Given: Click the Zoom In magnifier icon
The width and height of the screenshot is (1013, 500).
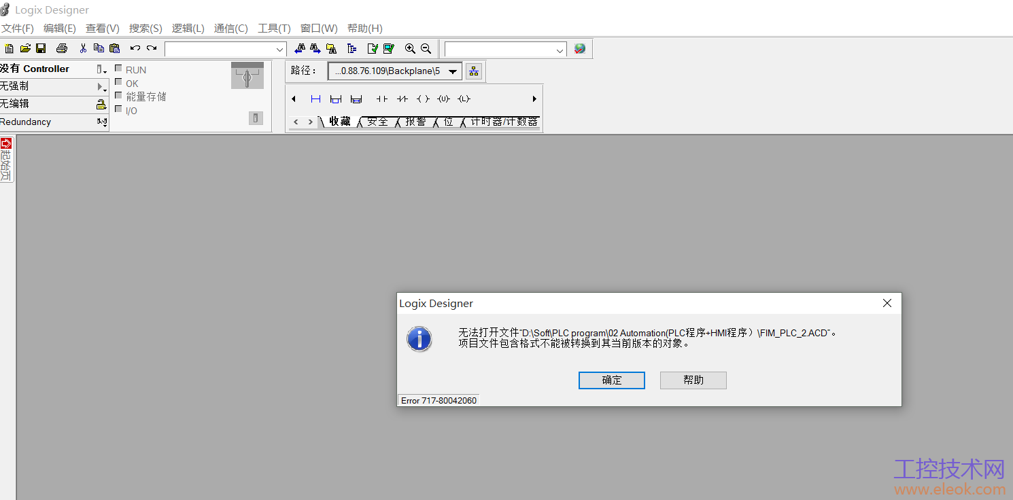Looking at the screenshot, I should click(x=410, y=48).
